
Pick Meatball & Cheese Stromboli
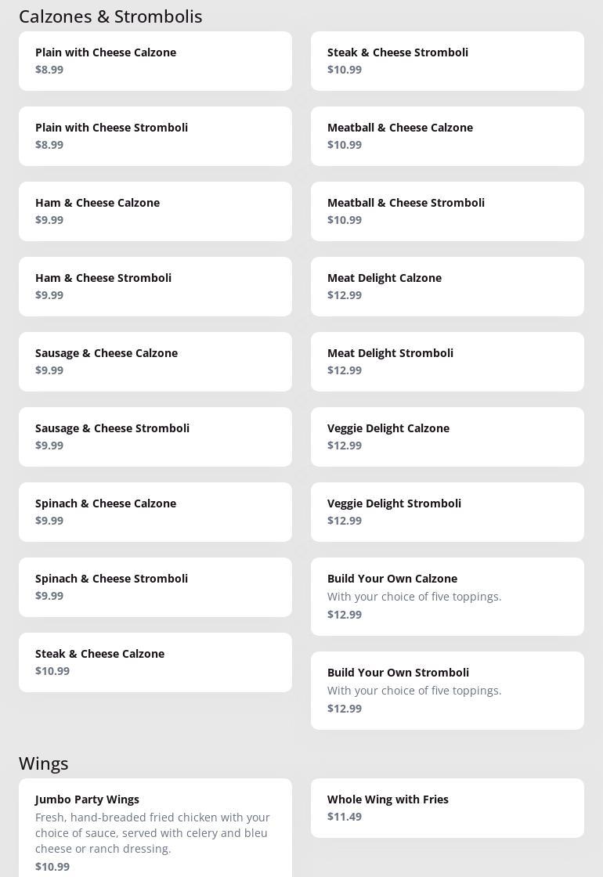(x=447, y=211)
